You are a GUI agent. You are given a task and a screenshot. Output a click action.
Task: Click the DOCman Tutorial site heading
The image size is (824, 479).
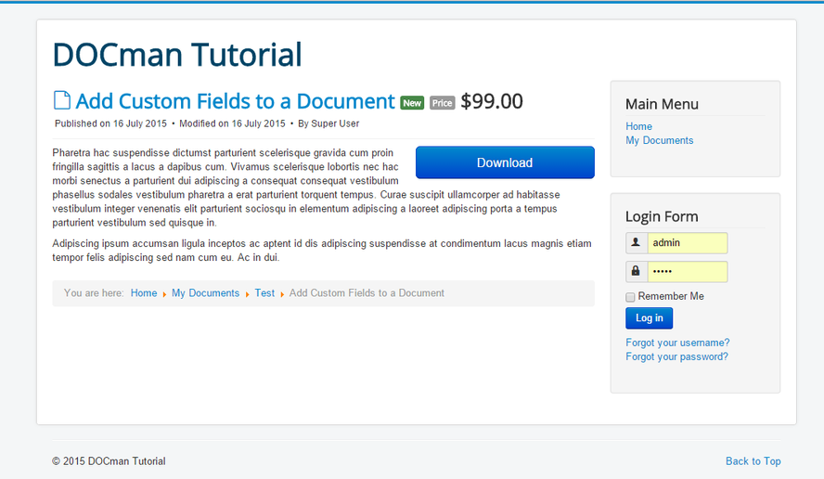177,55
